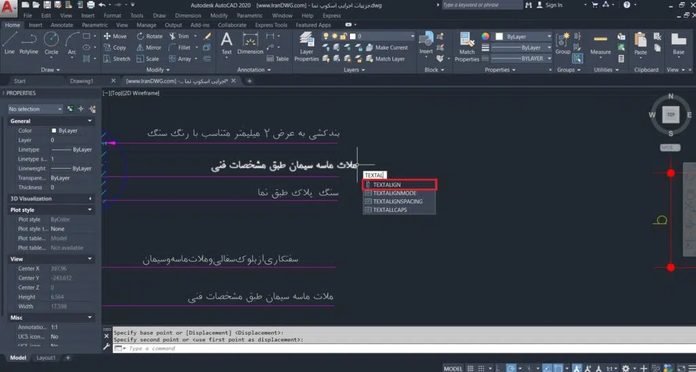This screenshot has height=372, width=696.
Task: Click Match Layer button
Action: 385,58
